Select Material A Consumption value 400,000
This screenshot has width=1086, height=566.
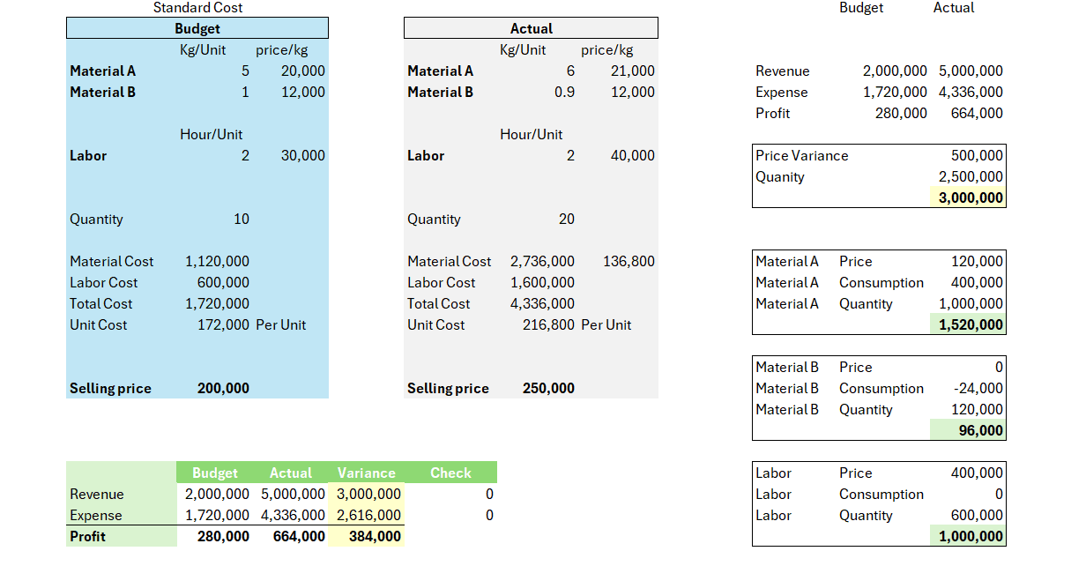977,282
